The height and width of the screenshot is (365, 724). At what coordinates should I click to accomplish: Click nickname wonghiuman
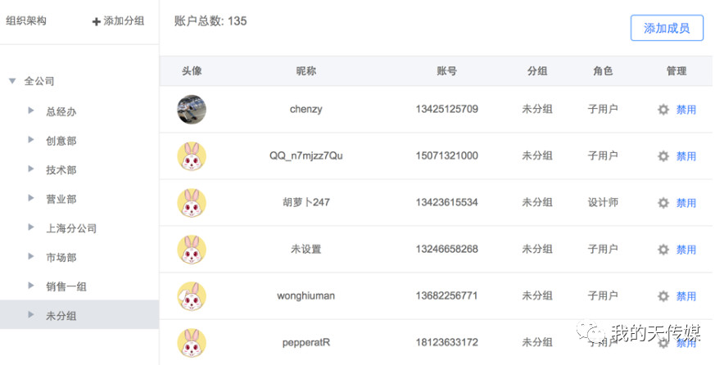tap(306, 295)
